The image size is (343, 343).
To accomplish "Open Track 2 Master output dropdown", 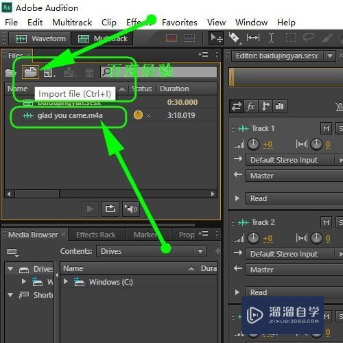I will 294,270.
